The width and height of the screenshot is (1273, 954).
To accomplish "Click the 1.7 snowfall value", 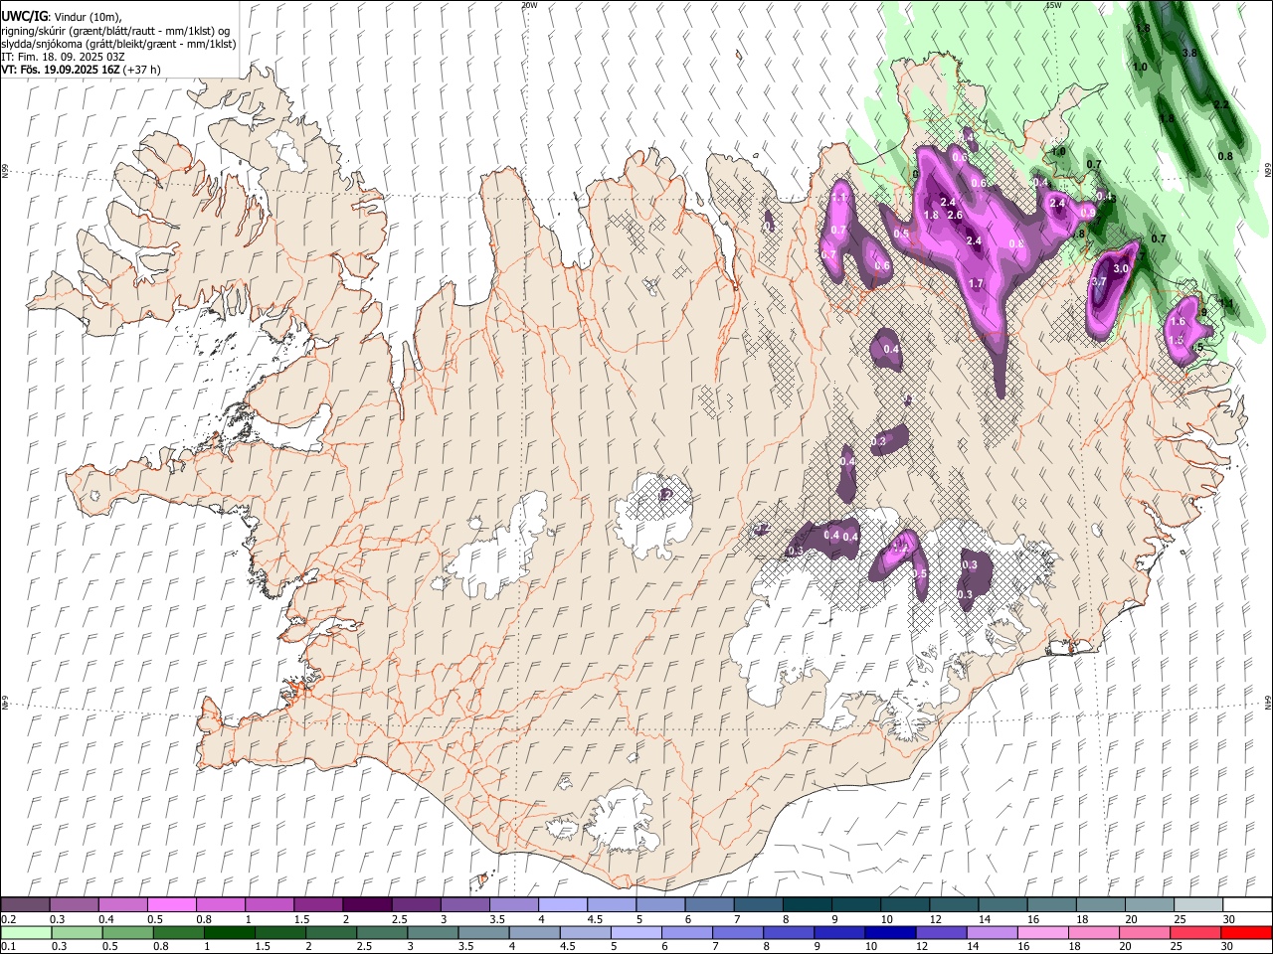I will (x=976, y=284).
